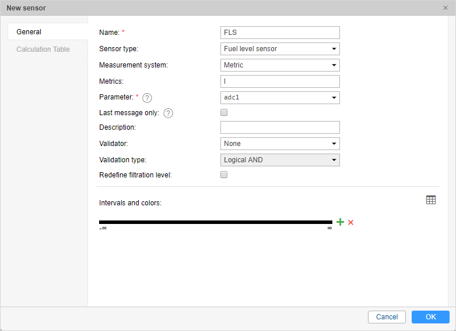Switch to the Calculation Table tab
Viewport: 456px width, 331px height.
(43, 49)
